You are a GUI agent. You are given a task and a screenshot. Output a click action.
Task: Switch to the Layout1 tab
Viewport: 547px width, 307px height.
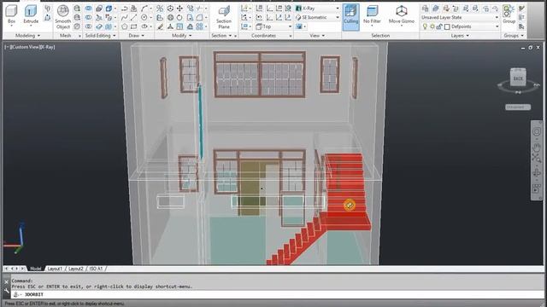(55, 269)
